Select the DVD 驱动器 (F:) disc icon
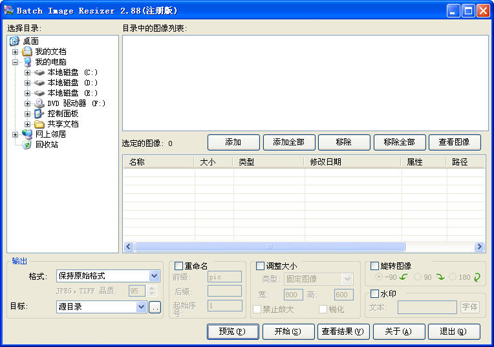494x347 pixels. point(39,103)
